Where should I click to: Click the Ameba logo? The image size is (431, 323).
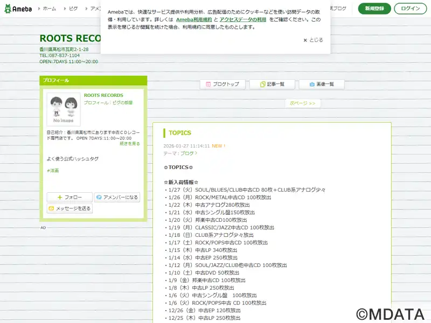tap(18, 9)
